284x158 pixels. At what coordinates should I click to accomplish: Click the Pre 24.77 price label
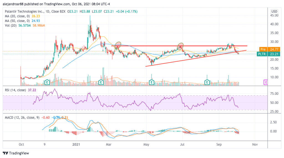pyautogui.click(x=270, y=49)
